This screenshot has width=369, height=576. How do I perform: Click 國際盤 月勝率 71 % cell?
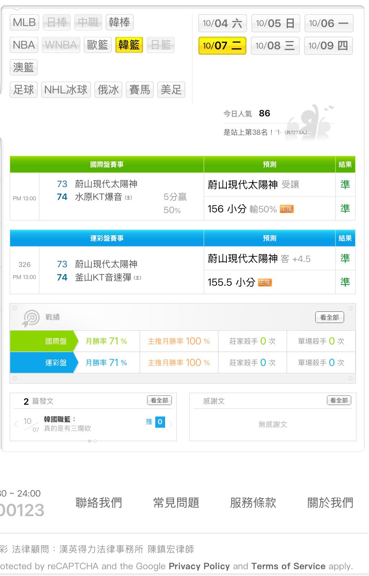(106, 341)
